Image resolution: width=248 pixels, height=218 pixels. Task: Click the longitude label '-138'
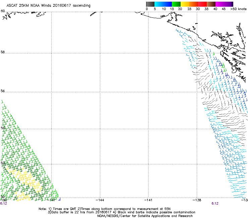click(x=197, y=200)
